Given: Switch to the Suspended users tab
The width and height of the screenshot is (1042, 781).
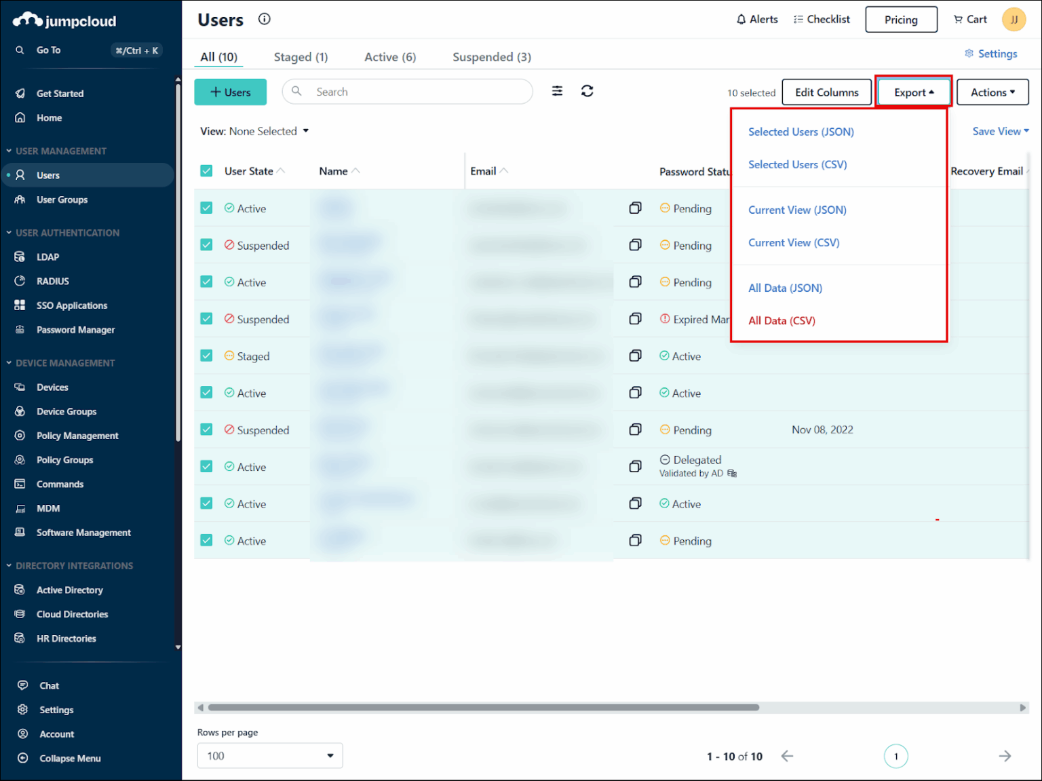Looking at the screenshot, I should [491, 57].
